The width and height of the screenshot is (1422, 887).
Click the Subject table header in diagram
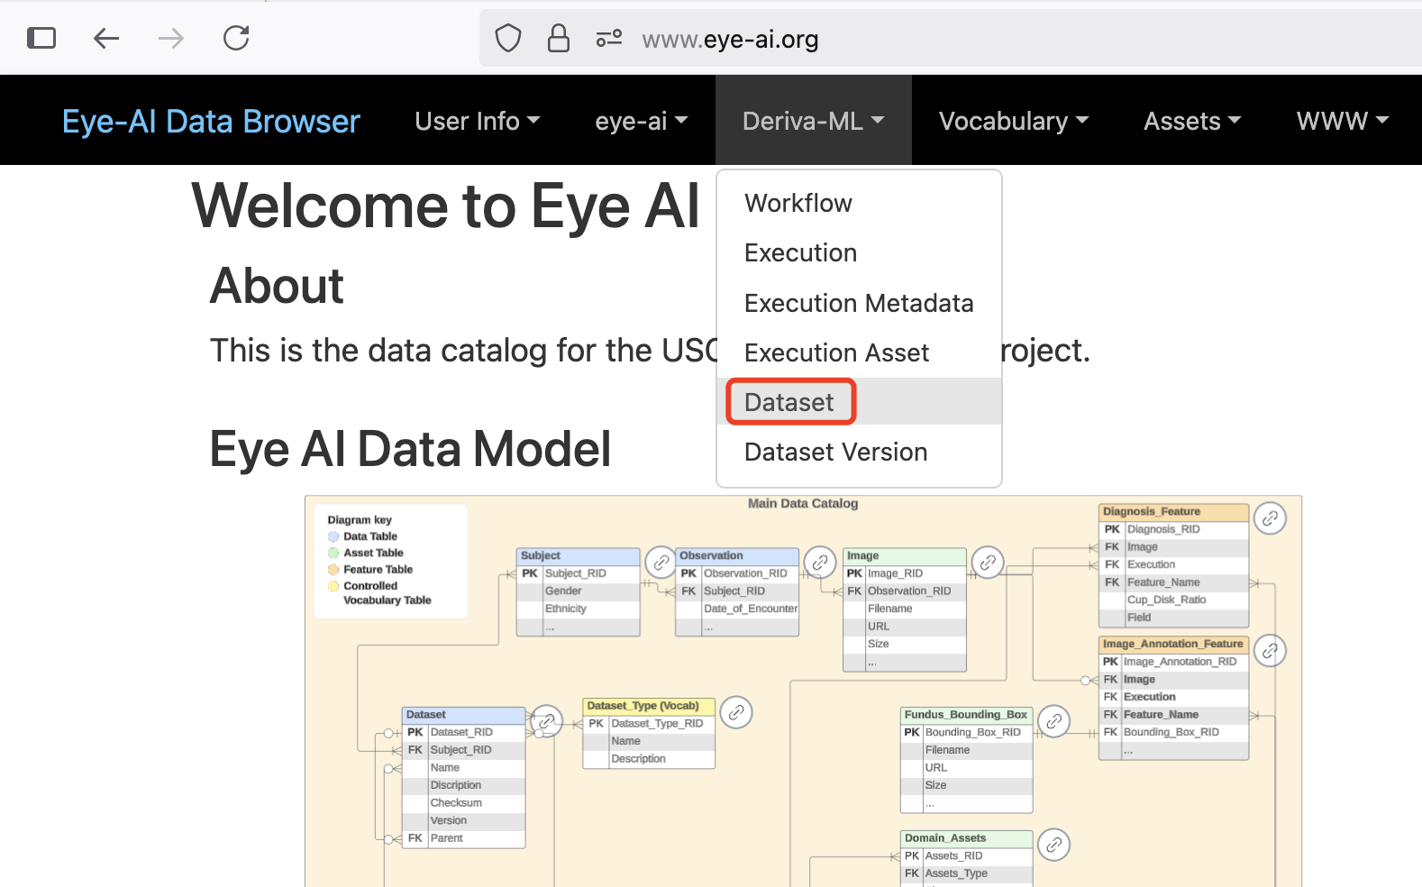click(x=579, y=556)
